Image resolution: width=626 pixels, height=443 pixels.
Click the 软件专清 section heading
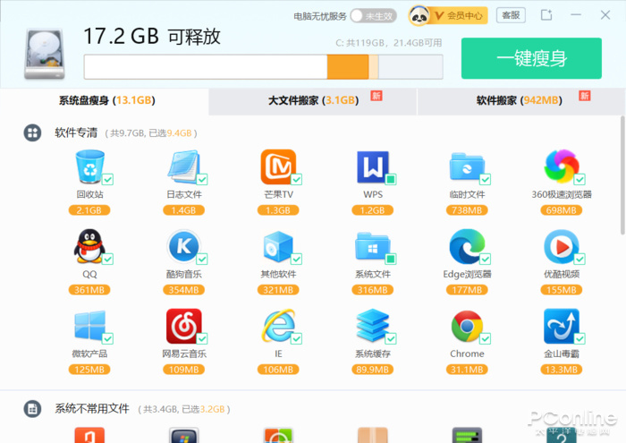76,132
